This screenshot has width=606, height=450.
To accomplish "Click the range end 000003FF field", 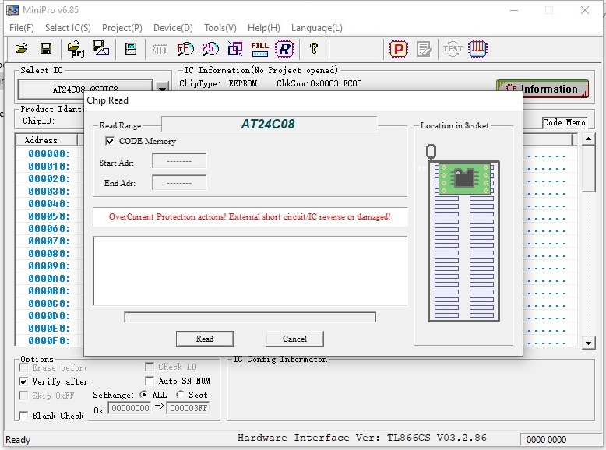I will tap(188, 408).
